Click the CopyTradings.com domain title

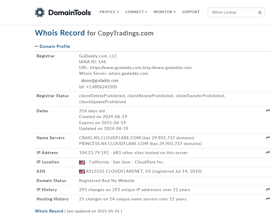click(x=126, y=33)
